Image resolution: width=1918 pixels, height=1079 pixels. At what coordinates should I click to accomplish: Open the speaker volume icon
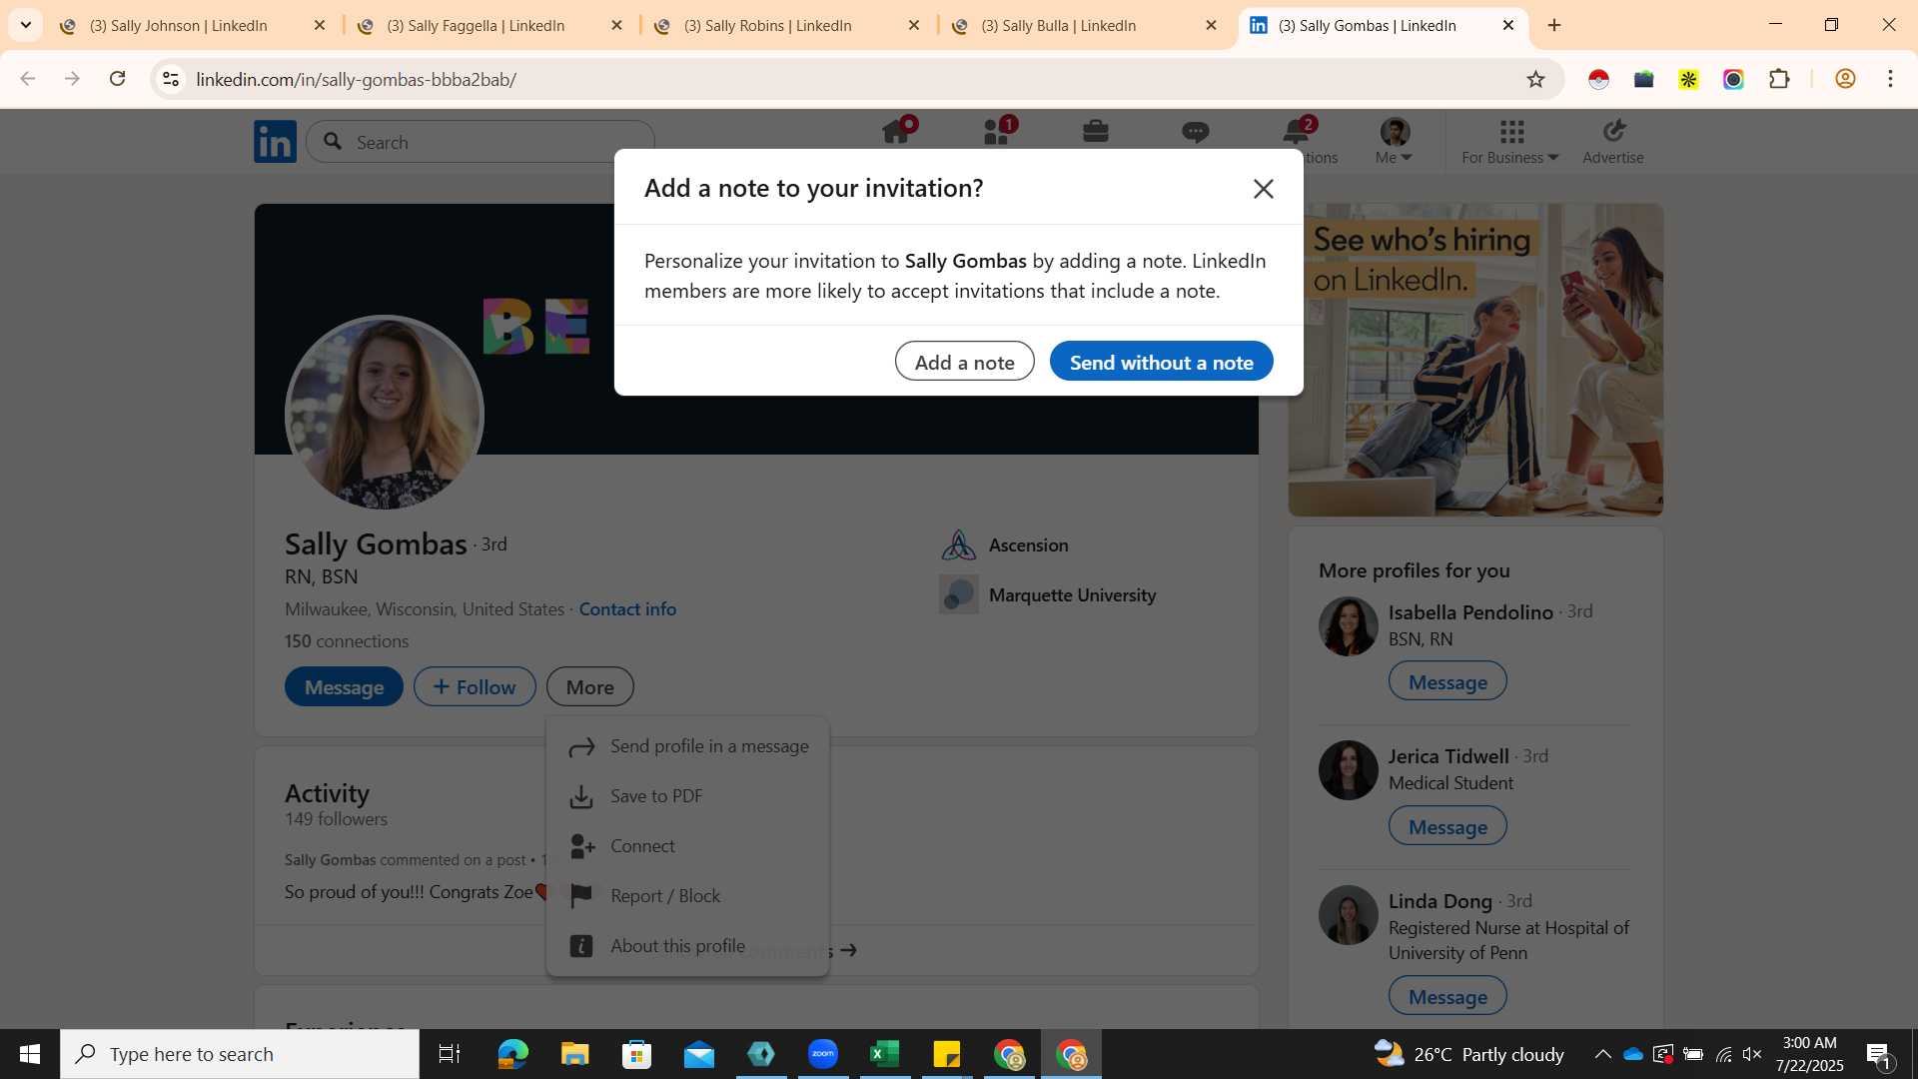[1752, 1054]
